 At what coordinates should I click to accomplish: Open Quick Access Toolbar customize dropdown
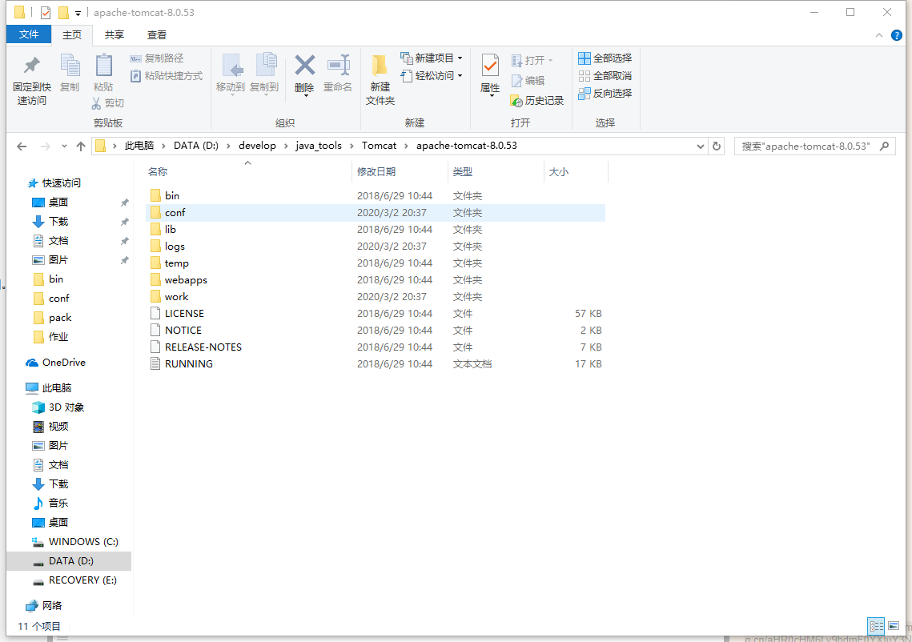(x=78, y=13)
